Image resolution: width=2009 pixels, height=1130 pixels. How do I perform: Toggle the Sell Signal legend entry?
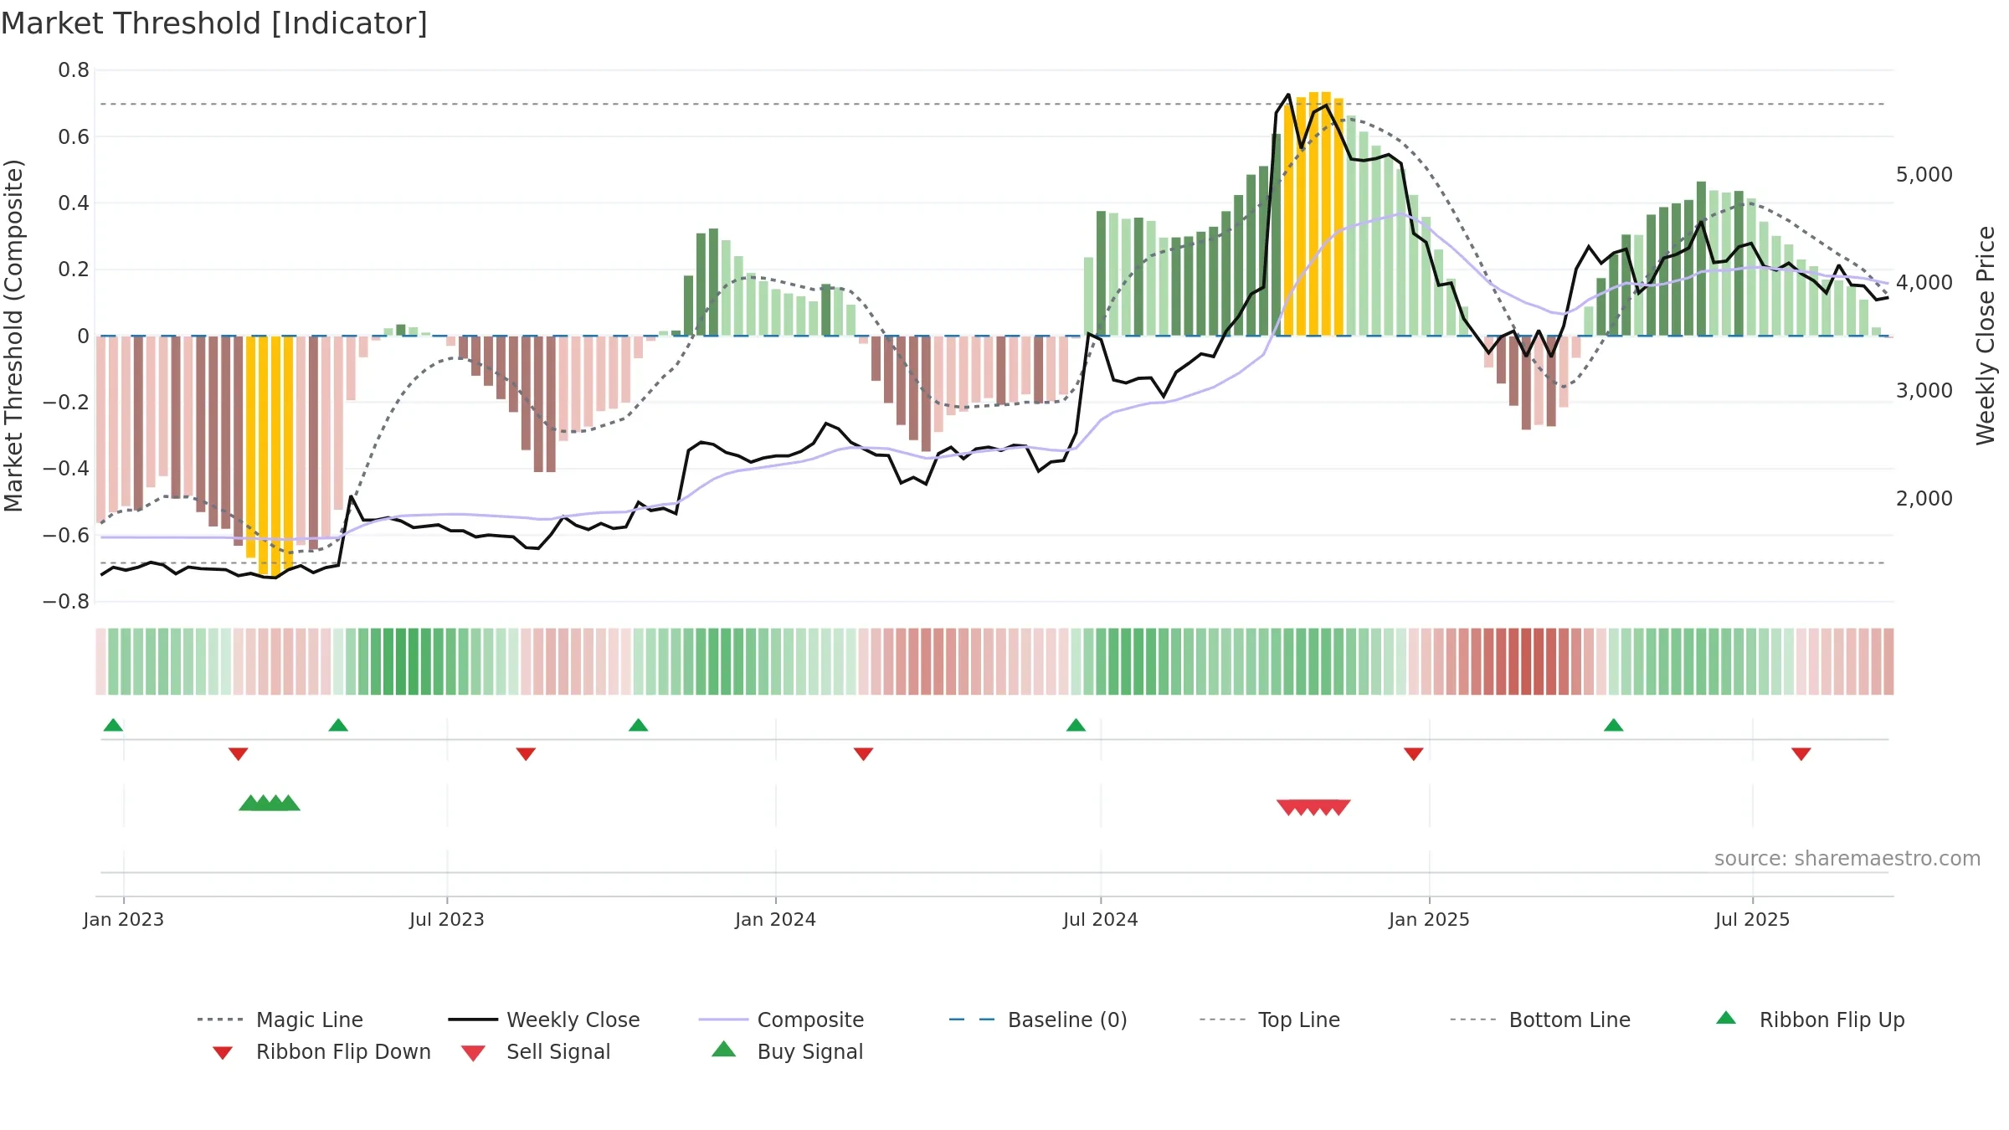click(536, 1051)
